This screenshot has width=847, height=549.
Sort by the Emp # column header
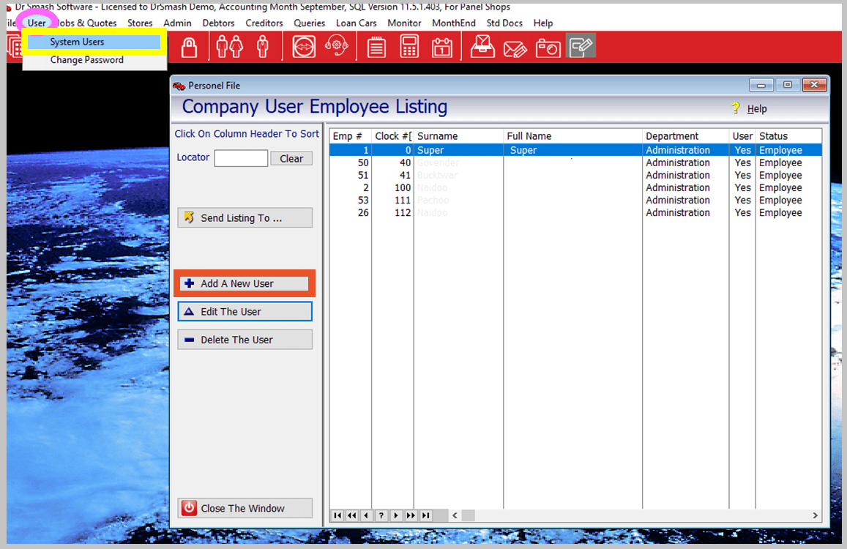coord(350,136)
